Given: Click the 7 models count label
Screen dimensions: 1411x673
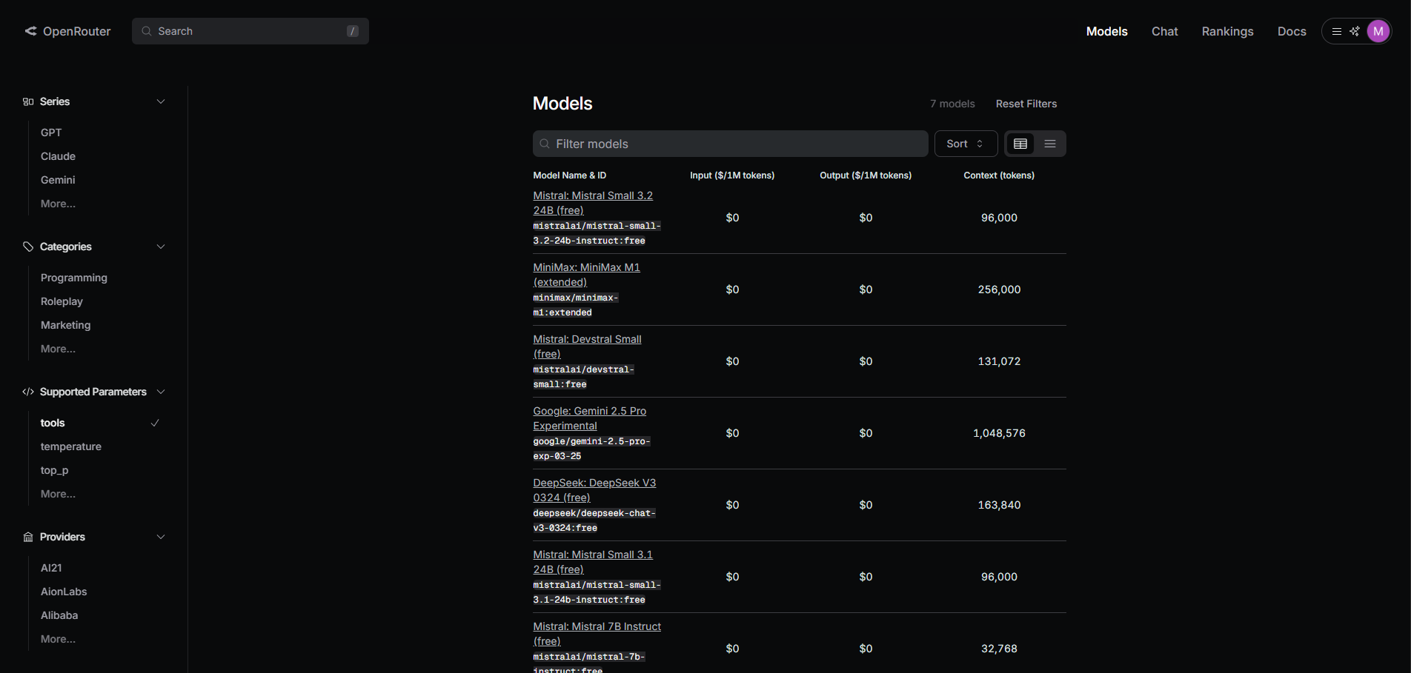Looking at the screenshot, I should 952,104.
